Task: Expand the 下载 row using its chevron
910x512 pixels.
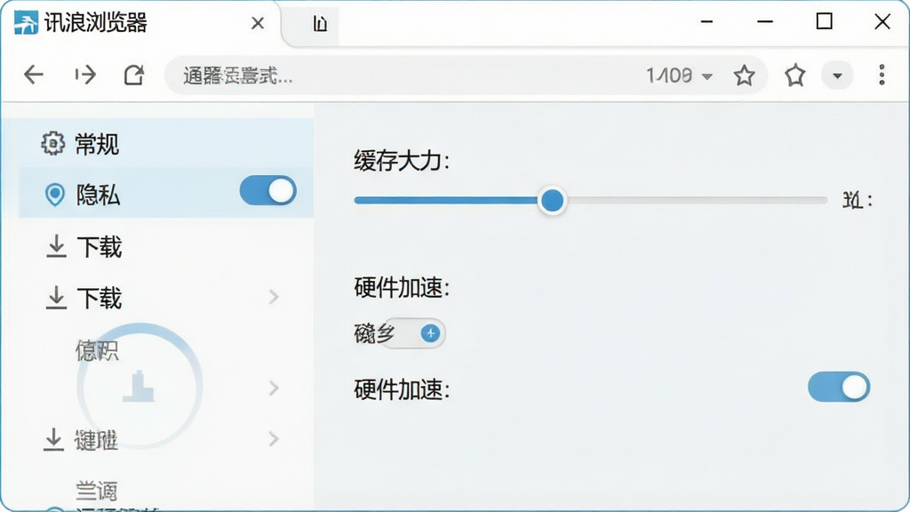Action: (274, 297)
